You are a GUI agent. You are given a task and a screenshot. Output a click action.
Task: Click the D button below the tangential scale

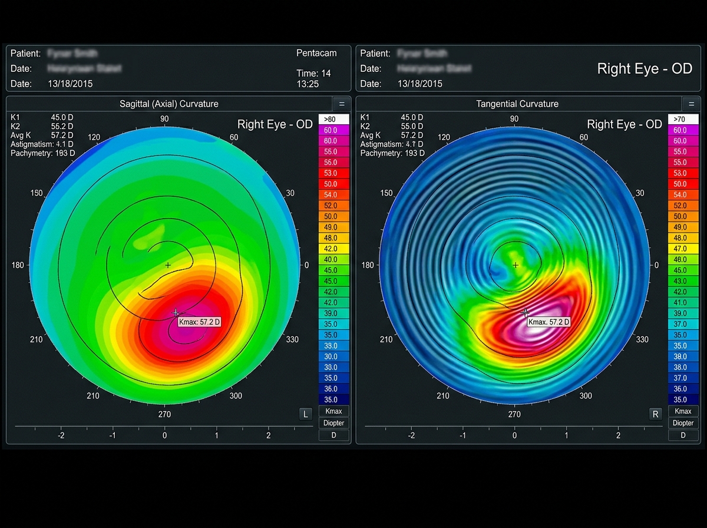pos(683,435)
